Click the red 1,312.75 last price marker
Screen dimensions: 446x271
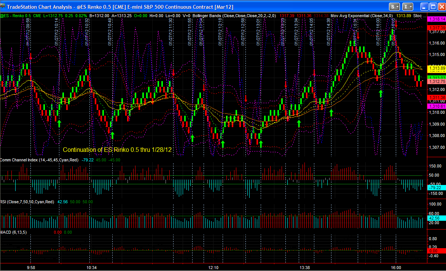coord(436,81)
